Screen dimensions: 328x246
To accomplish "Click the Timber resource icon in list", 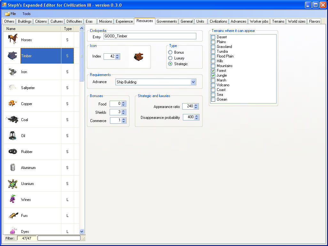I will pyautogui.click(x=12, y=56).
